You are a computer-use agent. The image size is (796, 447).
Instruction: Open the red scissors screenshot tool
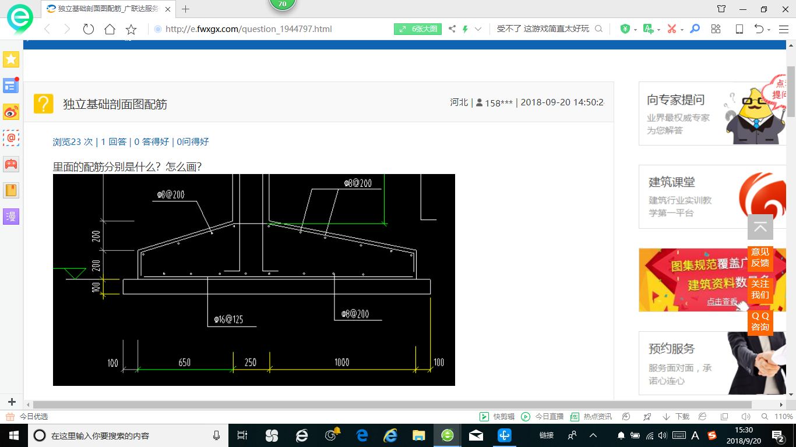pyautogui.click(x=671, y=29)
